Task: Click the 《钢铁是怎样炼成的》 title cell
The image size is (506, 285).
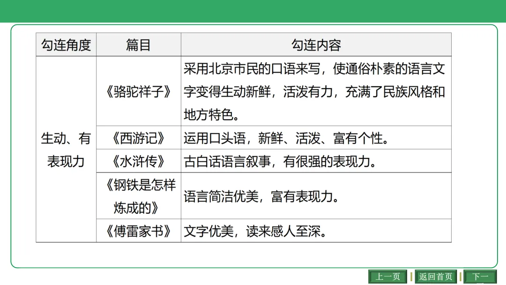Action: click(x=138, y=196)
